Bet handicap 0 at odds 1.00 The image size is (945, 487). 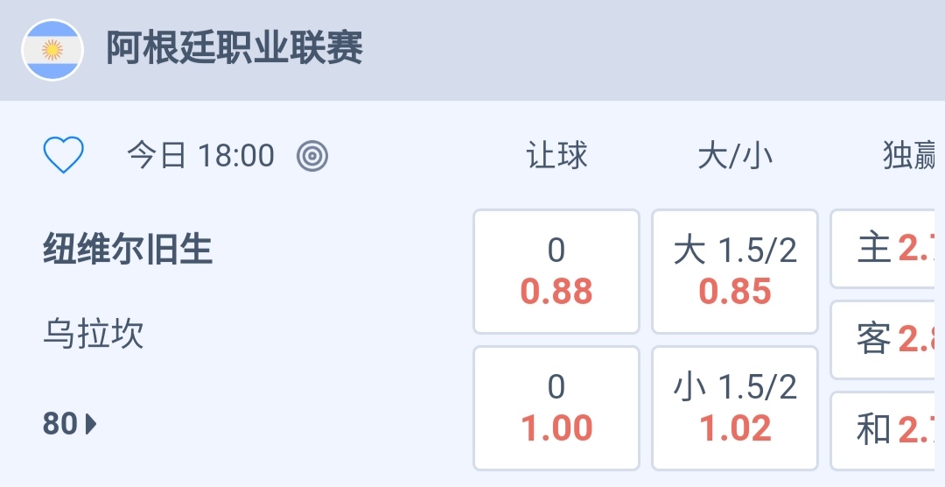click(556, 408)
